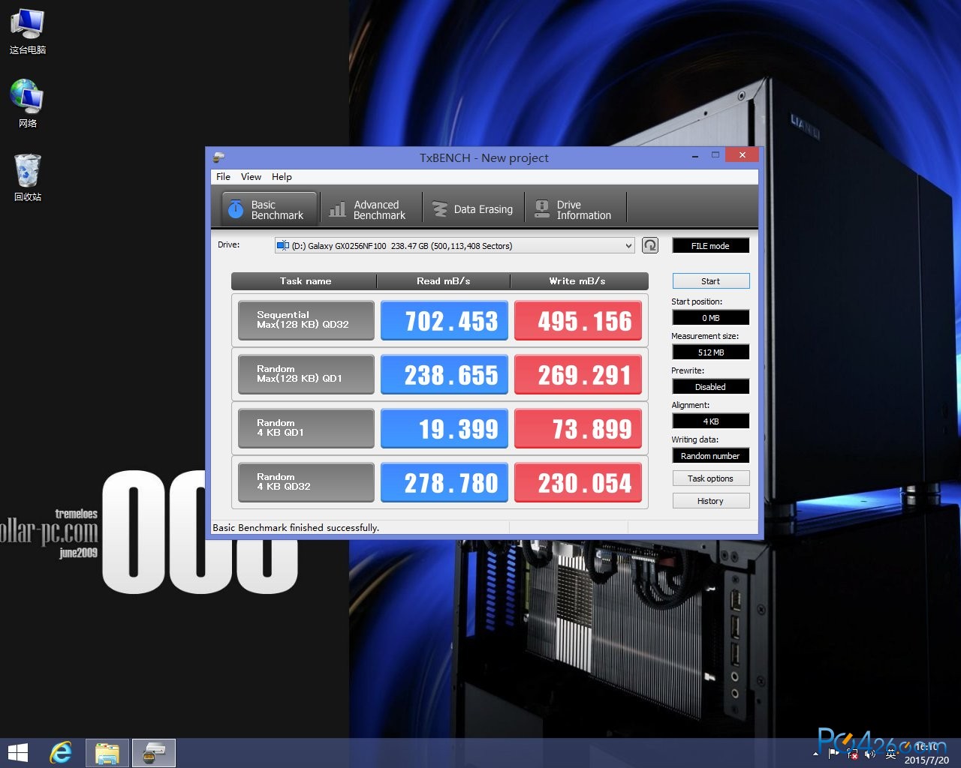Click status text Basic Benchmark finished successfully

pyautogui.click(x=296, y=528)
